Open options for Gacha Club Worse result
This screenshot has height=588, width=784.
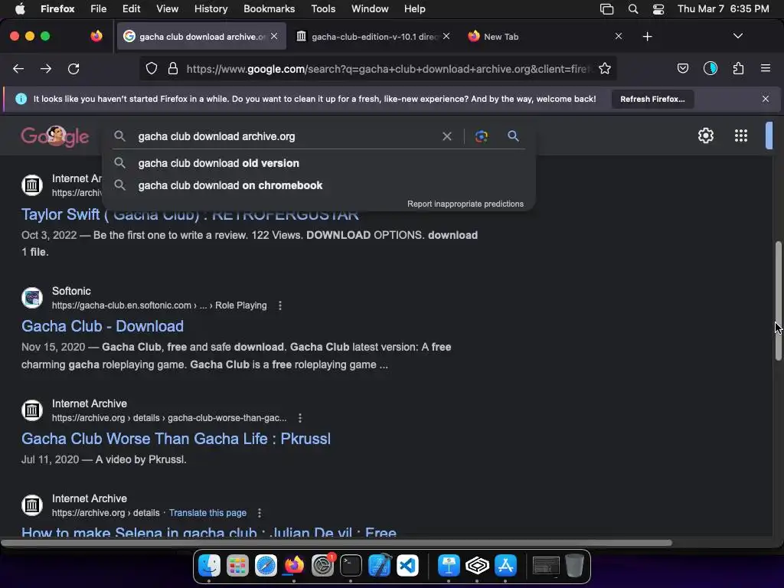click(x=299, y=418)
